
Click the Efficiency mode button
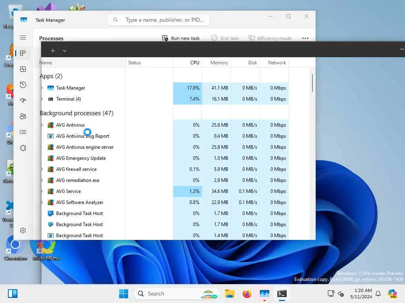270,38
